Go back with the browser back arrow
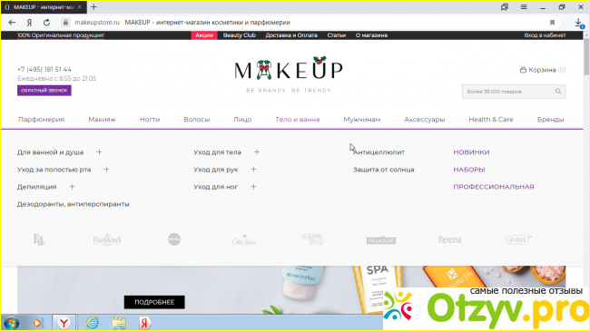This screenshot has height=331, width=590. pyautogui.click(x=12, y=23)
